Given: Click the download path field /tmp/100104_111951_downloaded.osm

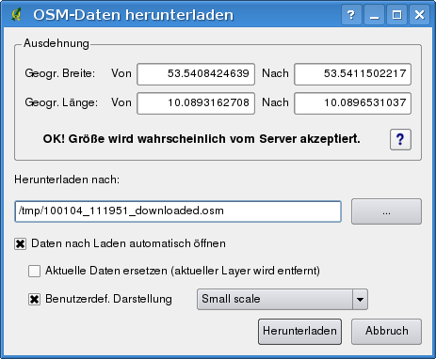Looking at the screenshot, I should tap(178, 211).
